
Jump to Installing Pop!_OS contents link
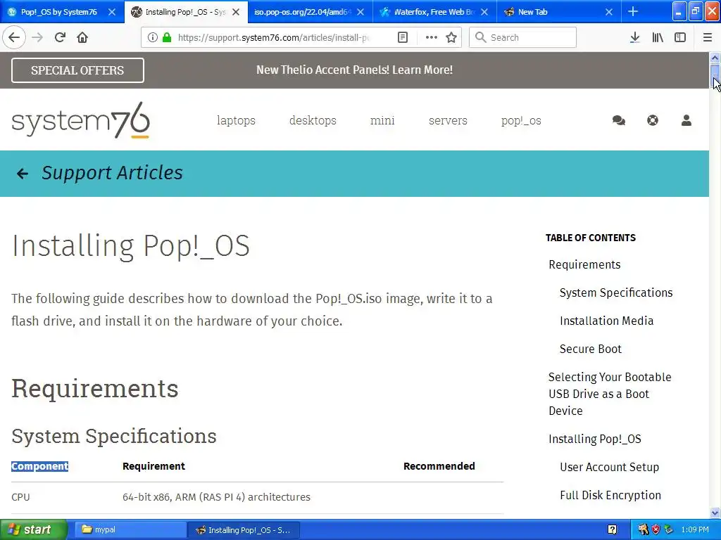pyautogui.click(x=594, y=439)
